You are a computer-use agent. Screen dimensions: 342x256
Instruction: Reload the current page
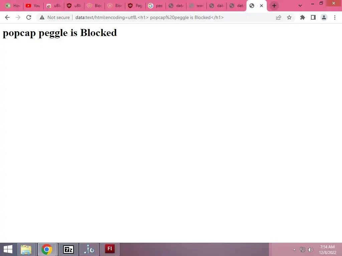[29, 17]
